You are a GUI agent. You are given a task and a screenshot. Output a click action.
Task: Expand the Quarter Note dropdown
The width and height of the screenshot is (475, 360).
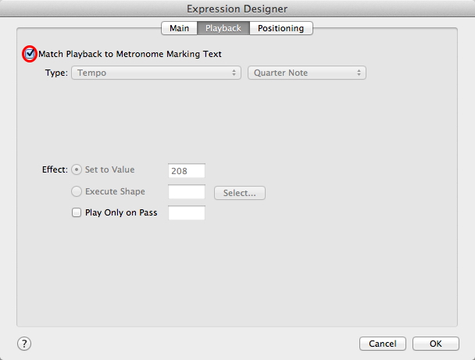coord(306,73)
